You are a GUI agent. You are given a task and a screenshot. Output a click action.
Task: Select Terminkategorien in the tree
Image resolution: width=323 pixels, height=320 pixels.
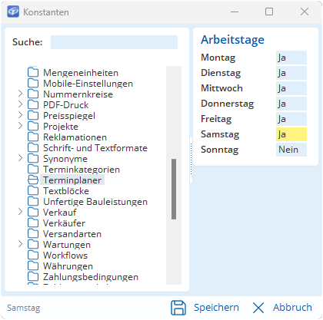[x=82, y=170]
